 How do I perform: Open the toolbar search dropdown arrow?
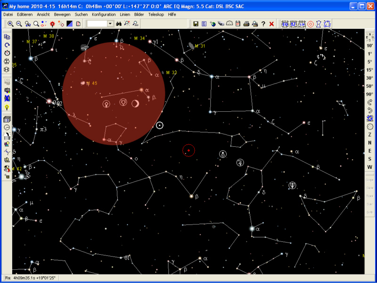tap(110, 24)
